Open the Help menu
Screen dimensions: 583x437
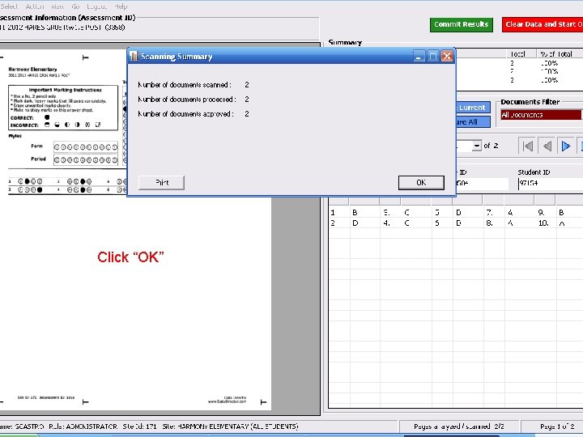(x=121, y=6)
